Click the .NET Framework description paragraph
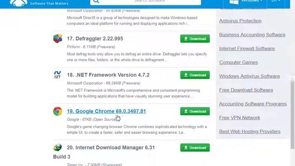 (x=133, y=93)
